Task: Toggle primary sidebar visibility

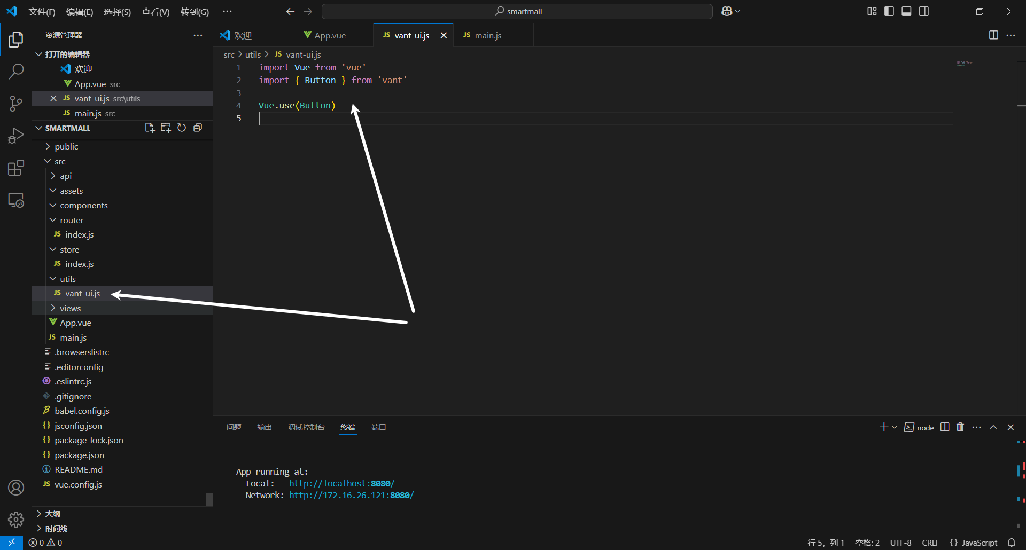Action: [889, 11]
